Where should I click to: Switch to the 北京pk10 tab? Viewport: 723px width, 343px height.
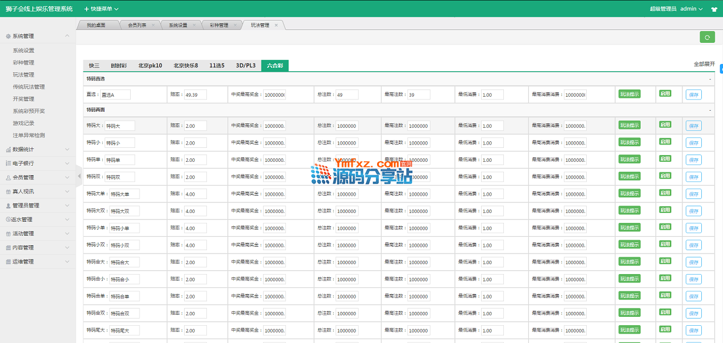tap(150, 66)
